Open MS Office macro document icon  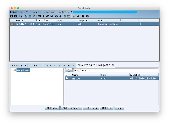pos(65,16)
